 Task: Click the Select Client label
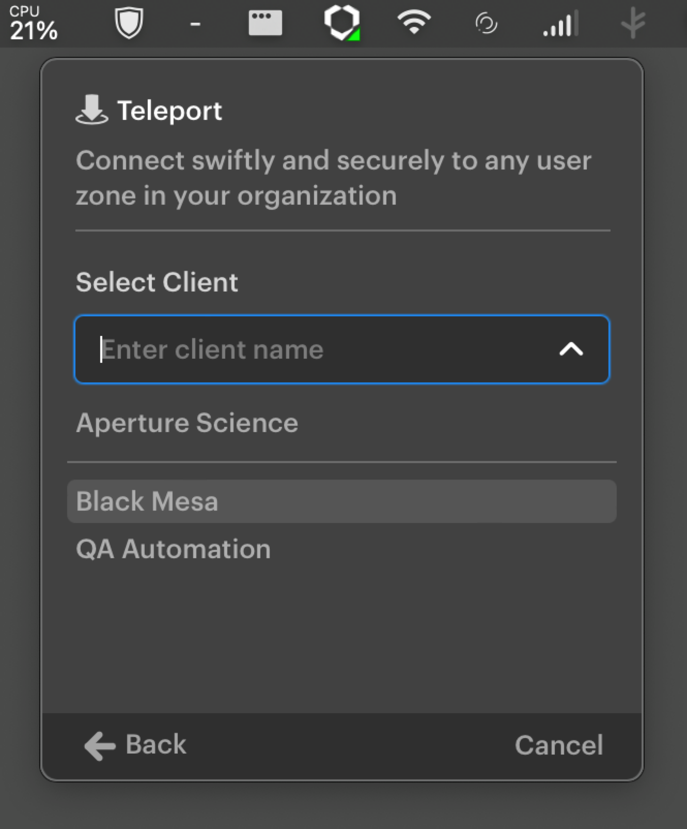[157, 282]
